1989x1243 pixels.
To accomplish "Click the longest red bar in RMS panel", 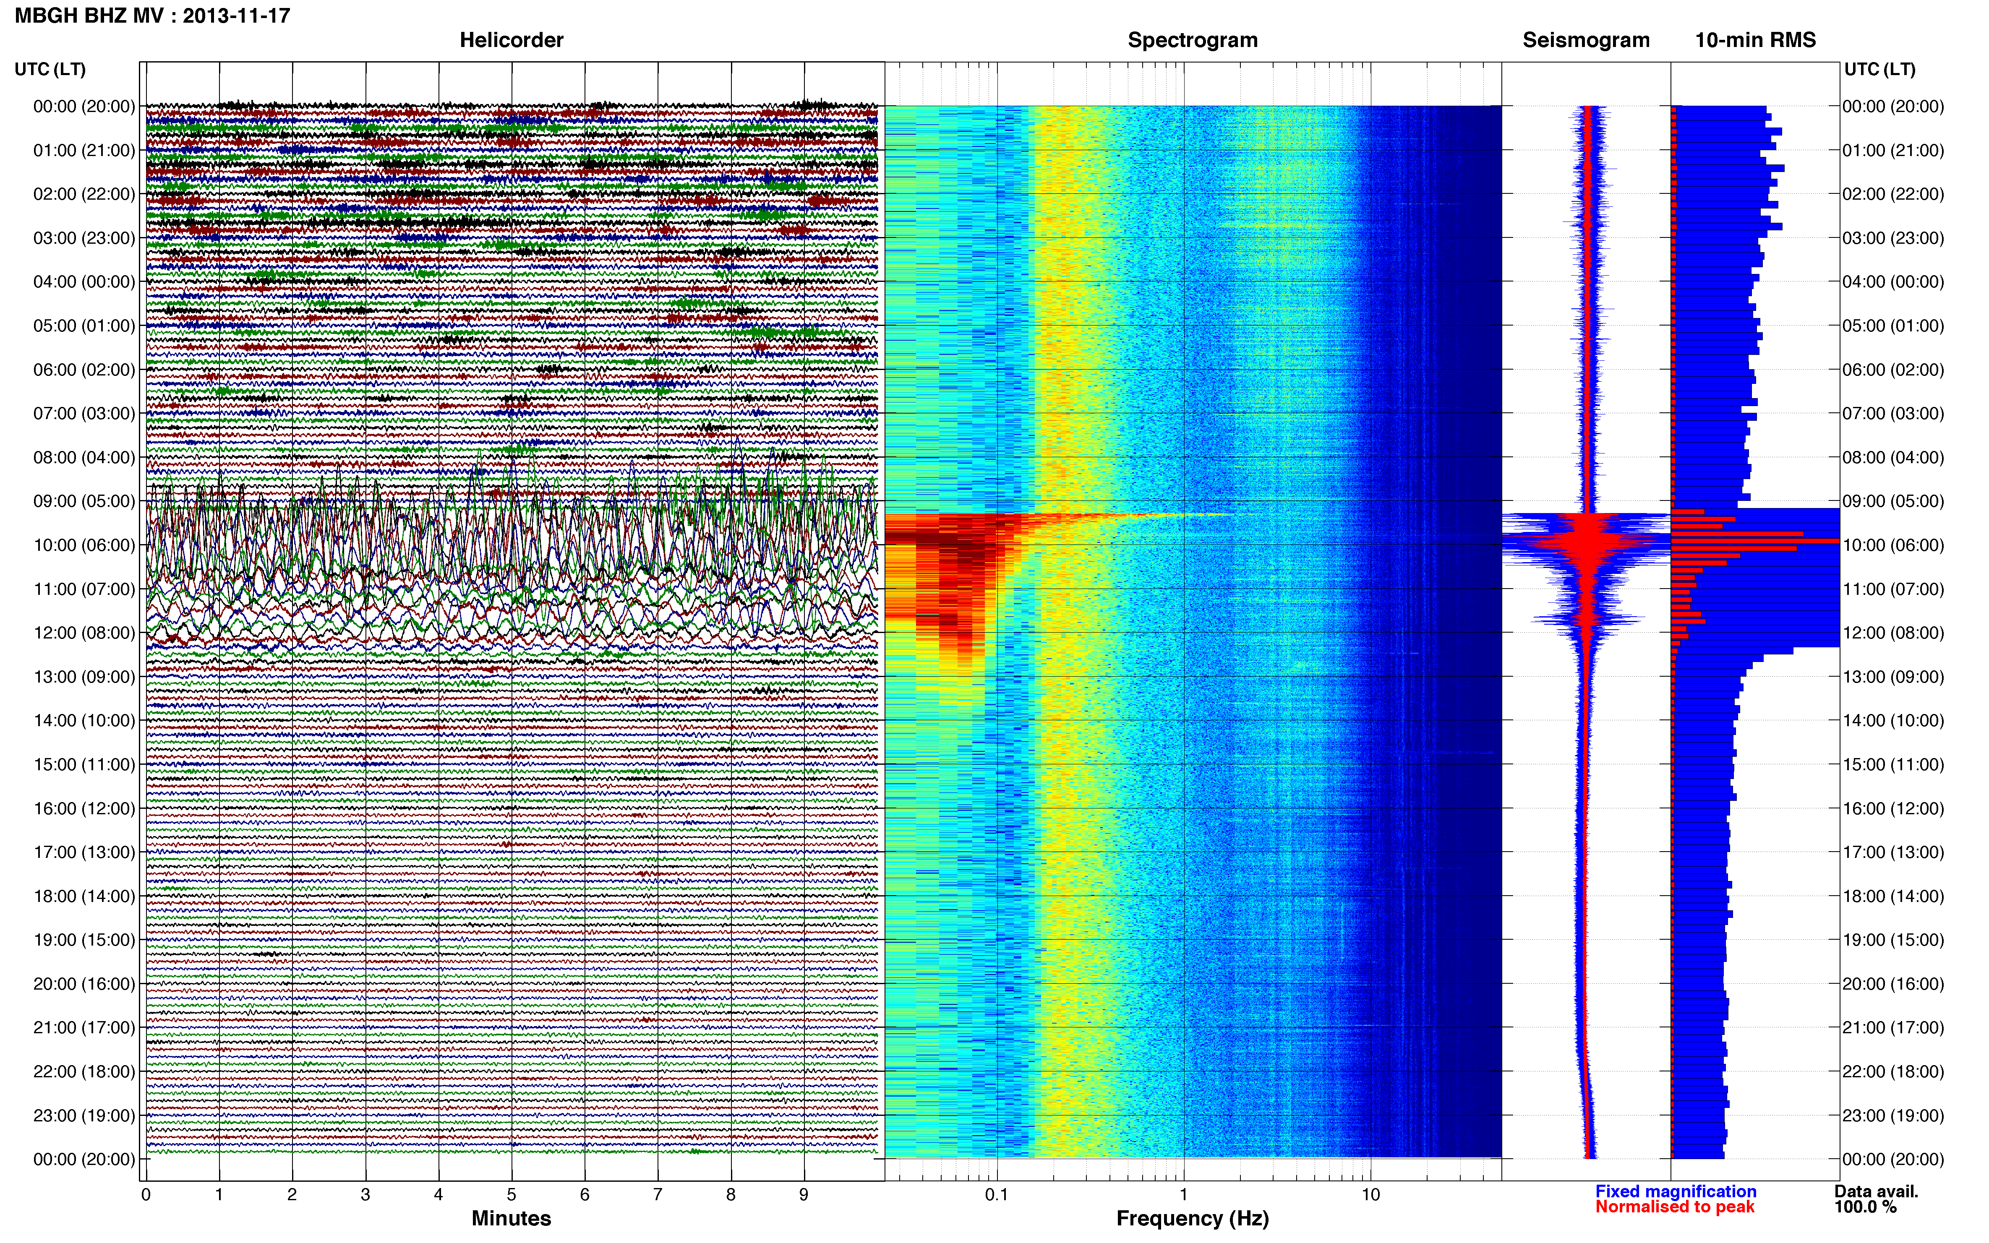I will [x=1755, y=541].
